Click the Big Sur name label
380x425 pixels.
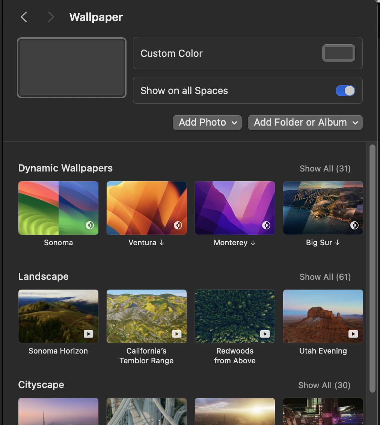coord(319,243)
